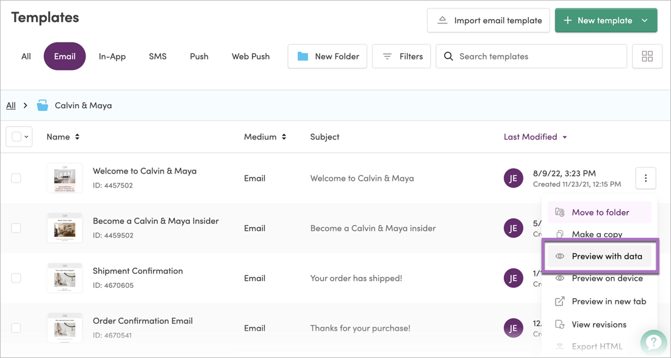The image size is (671, 358).
Task: Click the copy icon beside Make a copy
Action: click(560, 234)
